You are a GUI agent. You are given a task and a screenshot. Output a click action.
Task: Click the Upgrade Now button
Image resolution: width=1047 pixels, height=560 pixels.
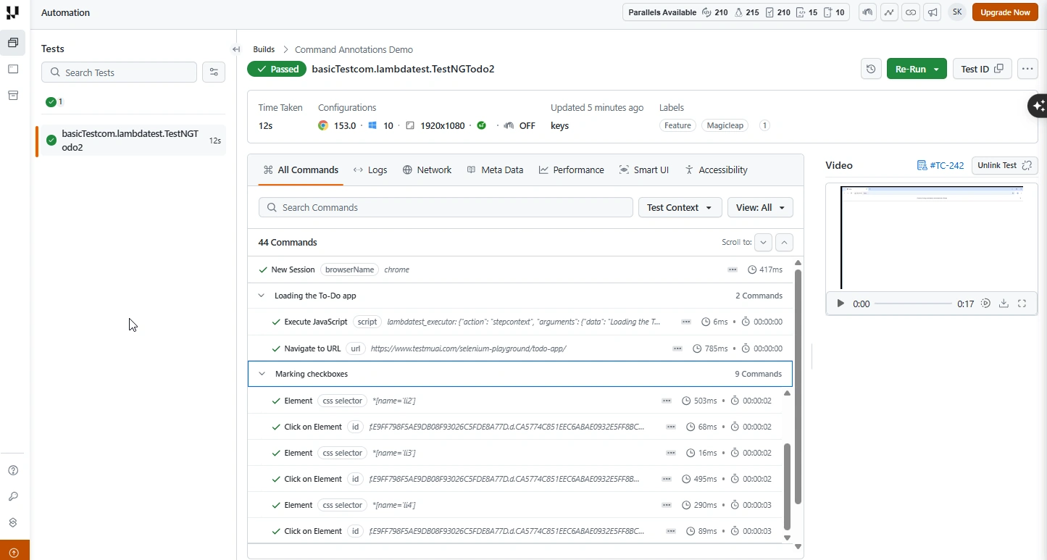1006,12
